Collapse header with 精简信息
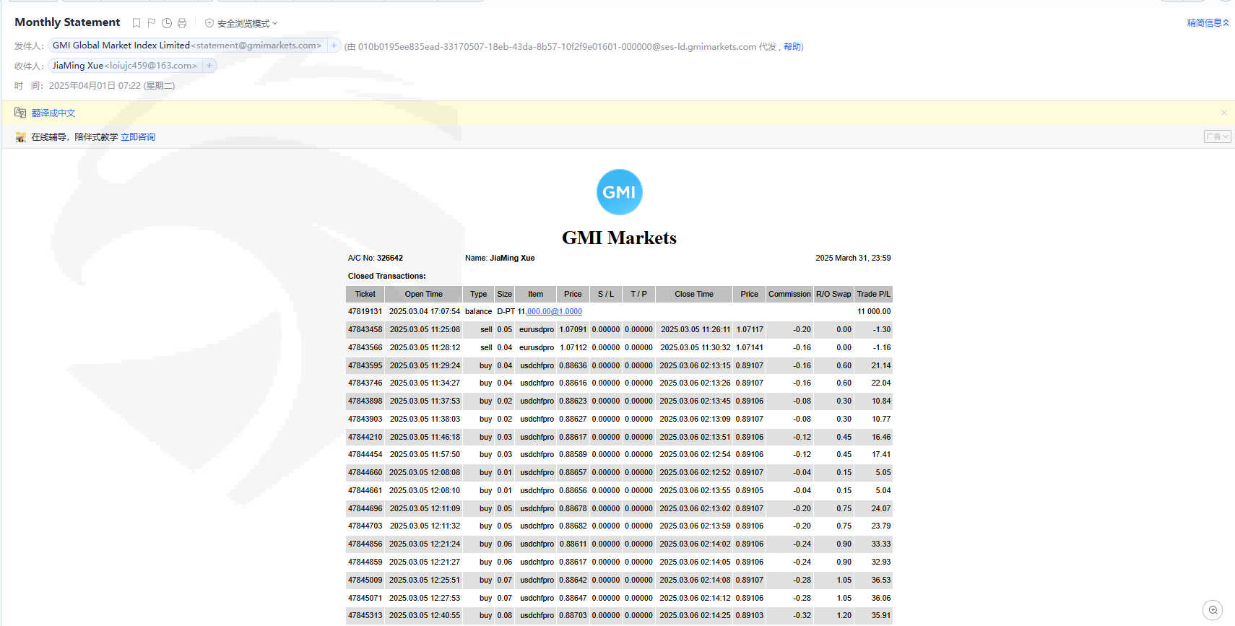This screenshot has width=1235, height=626. click(x=1207, y=23)
